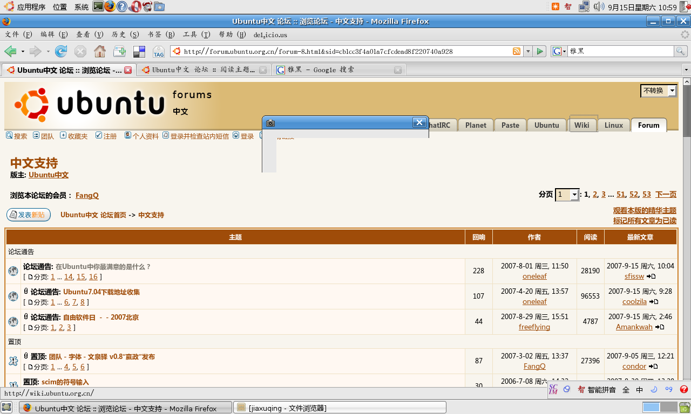691x414 pixels.
Task: Go back with the green arrow button
Action: (11, 51)
